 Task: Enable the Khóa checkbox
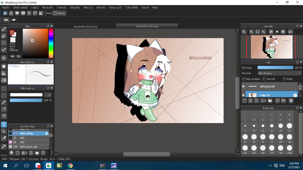pos(284,79)
